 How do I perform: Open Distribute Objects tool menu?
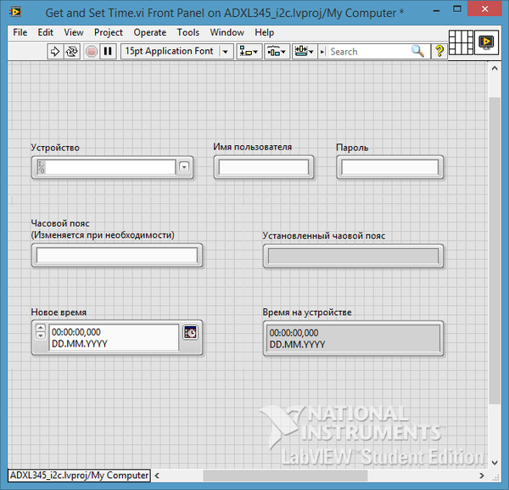click(277, 51)
